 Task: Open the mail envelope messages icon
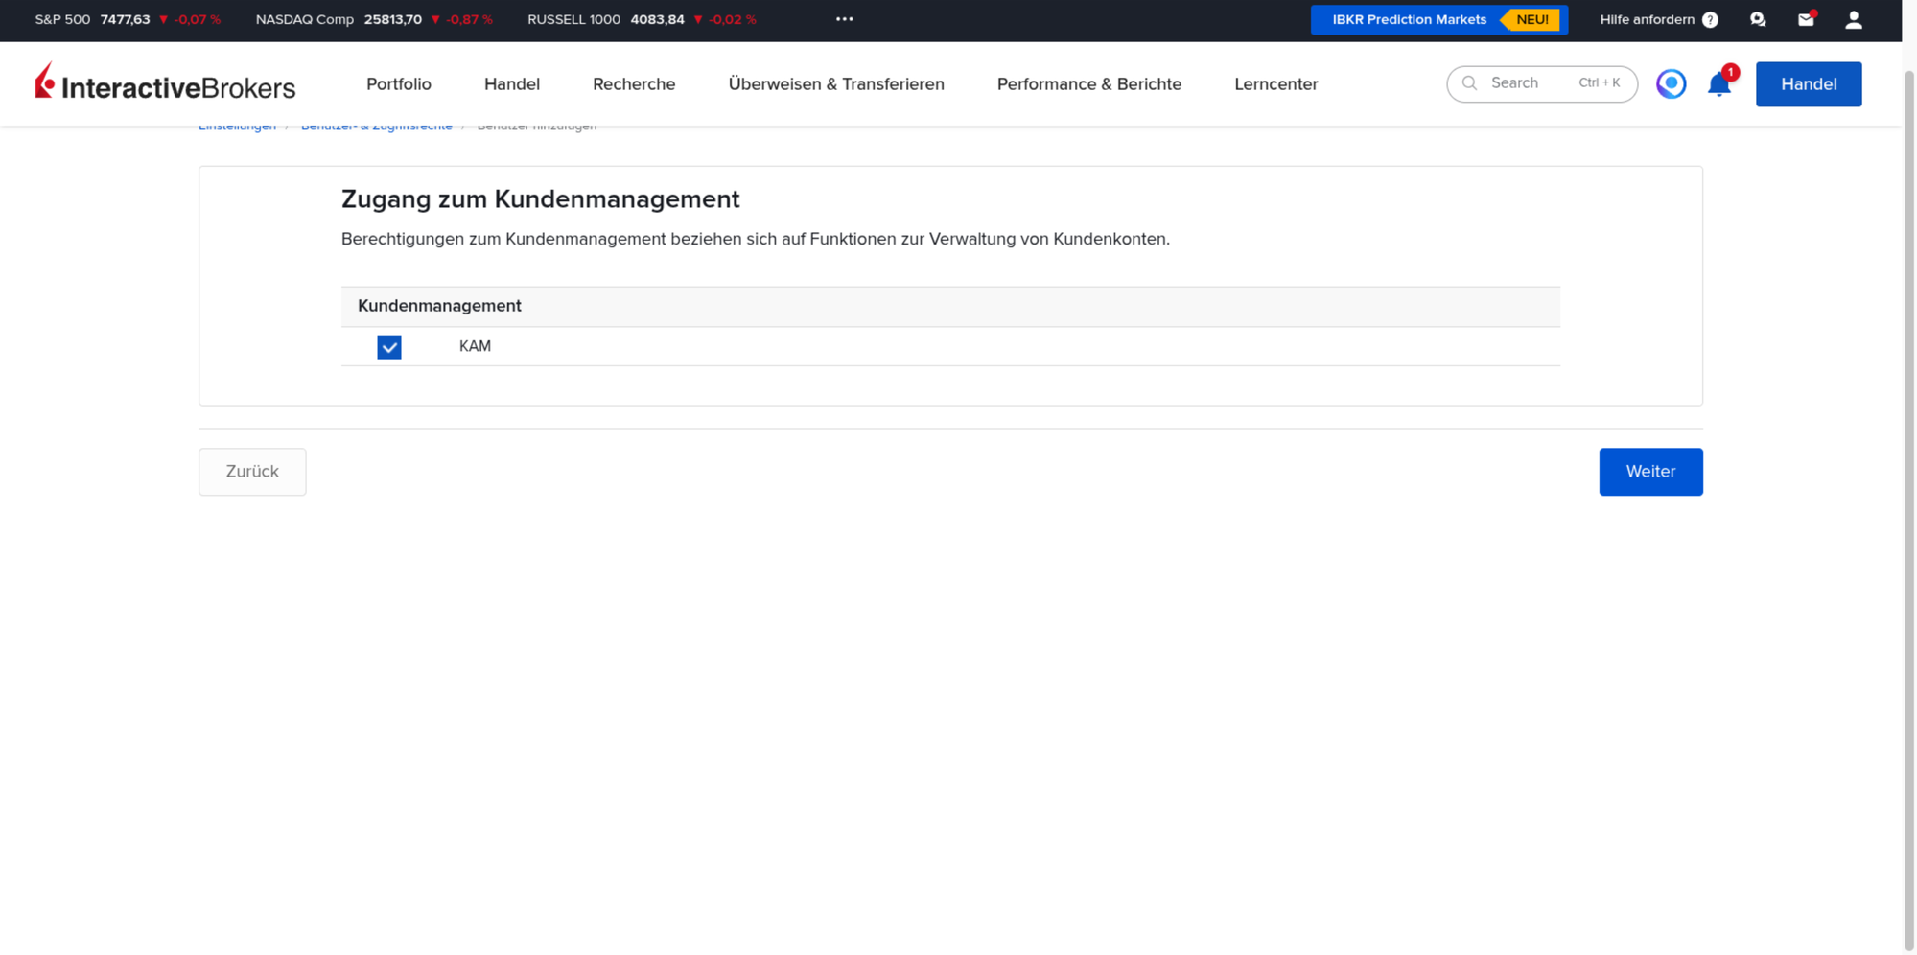click(x=1806, y=19)
